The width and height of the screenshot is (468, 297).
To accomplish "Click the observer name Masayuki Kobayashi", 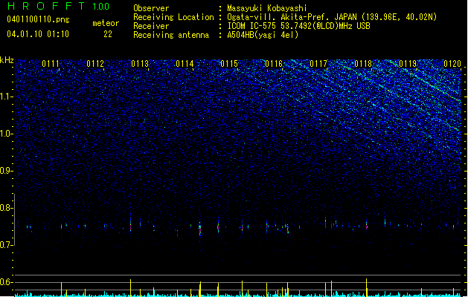I will (267, 8).
